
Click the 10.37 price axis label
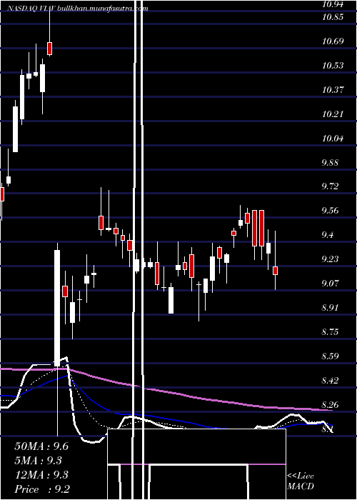tap(333, 90)
